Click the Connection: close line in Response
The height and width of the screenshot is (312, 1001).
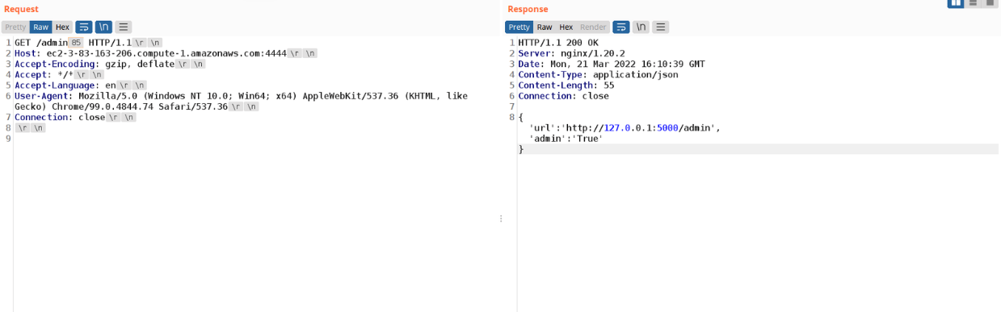pyautogui.click(x=563, y=96)
